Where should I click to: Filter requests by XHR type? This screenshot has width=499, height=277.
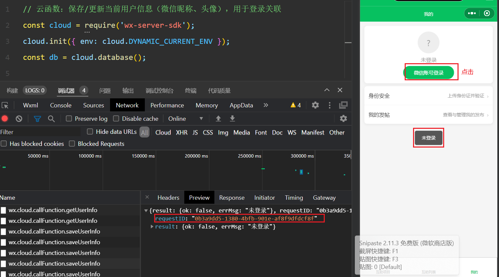(182, 132)
